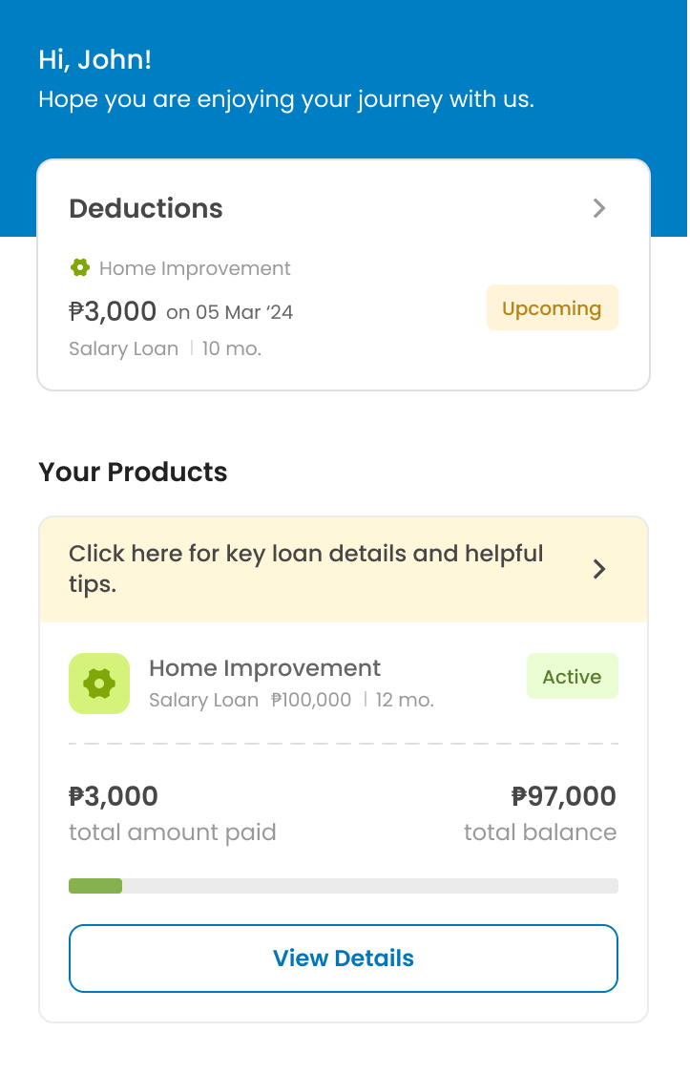Viewport: 690px width, 1074px height.
Task: Click the Home Improvement deduction entry icon row
Action: (x=179, y=268)
